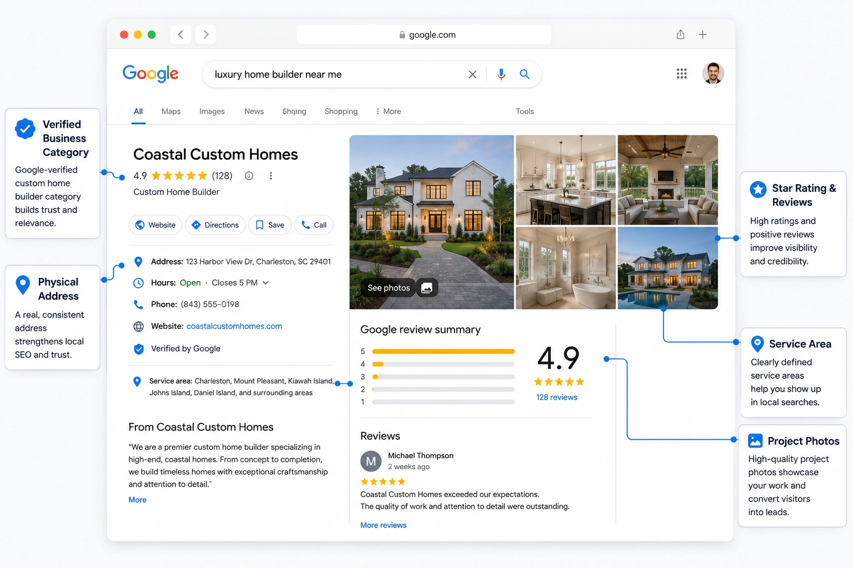
Task: Click the Coastal Custom Homes business title
Action: point(215,154)
